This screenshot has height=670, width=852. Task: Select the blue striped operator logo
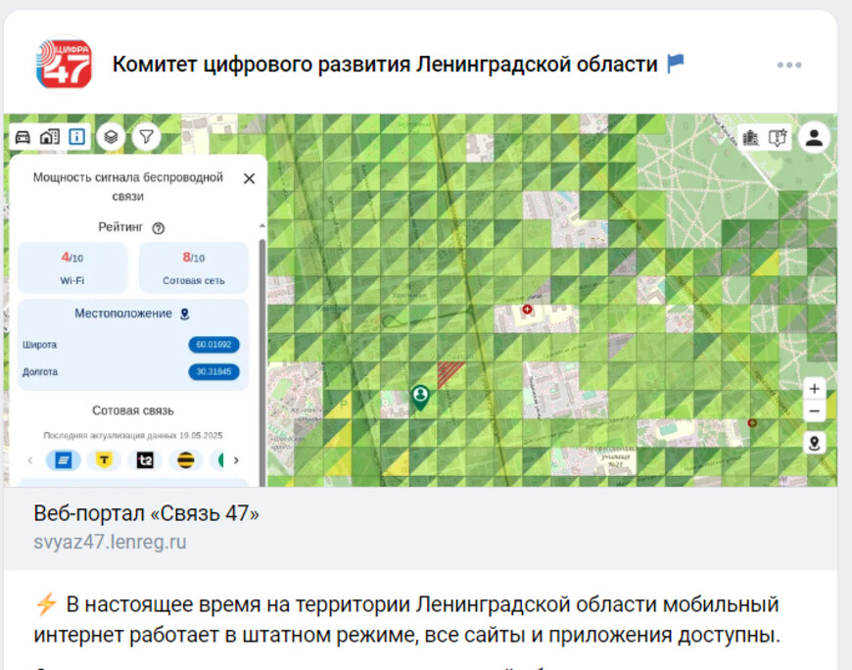(x=63, y=459)
